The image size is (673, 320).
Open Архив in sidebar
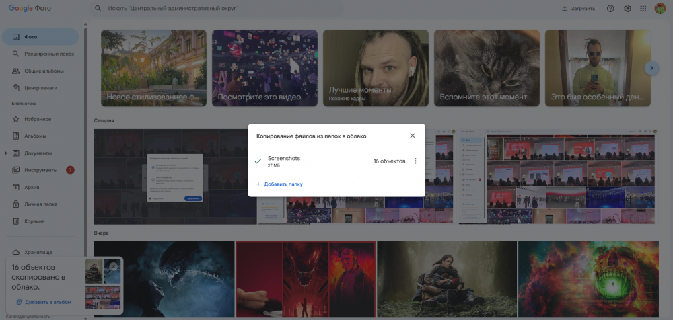[x=40, y=187]
